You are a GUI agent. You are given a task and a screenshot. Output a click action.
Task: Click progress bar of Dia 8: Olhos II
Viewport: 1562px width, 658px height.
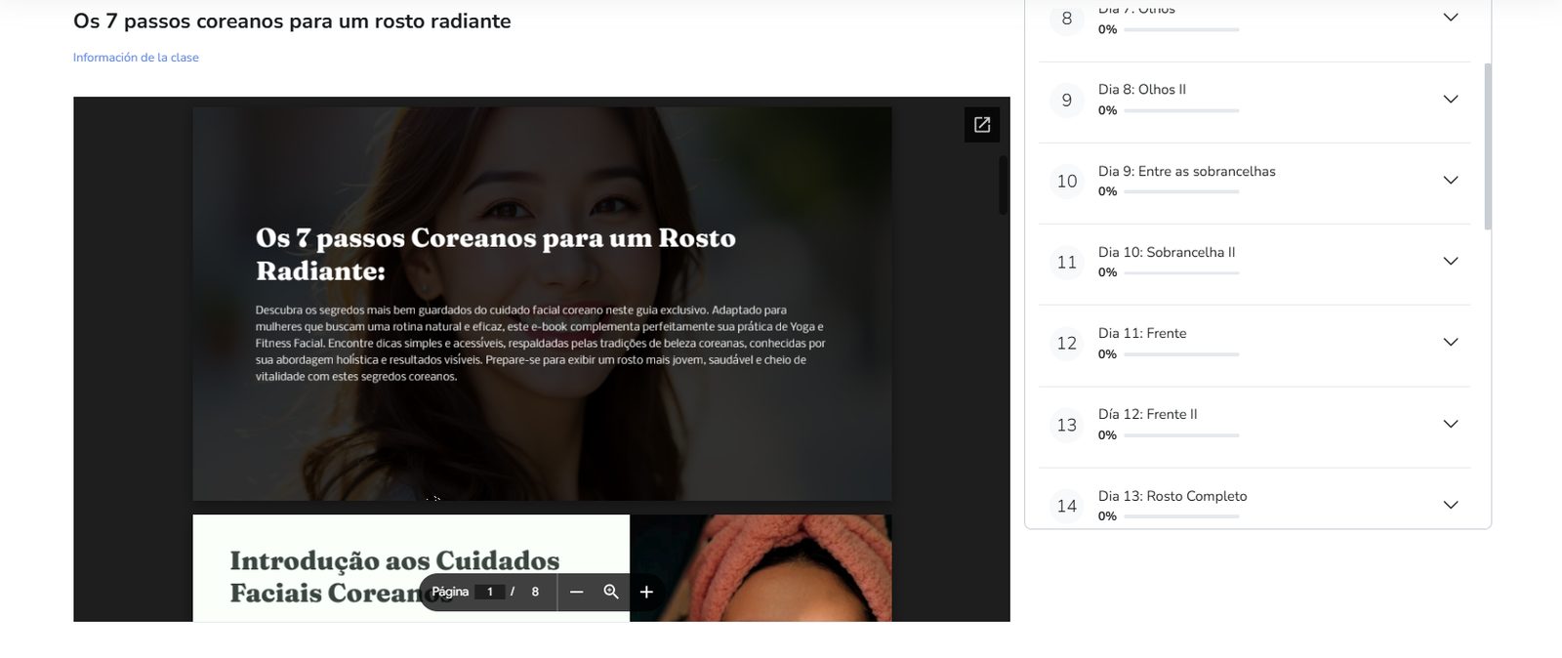(1181, 111)
